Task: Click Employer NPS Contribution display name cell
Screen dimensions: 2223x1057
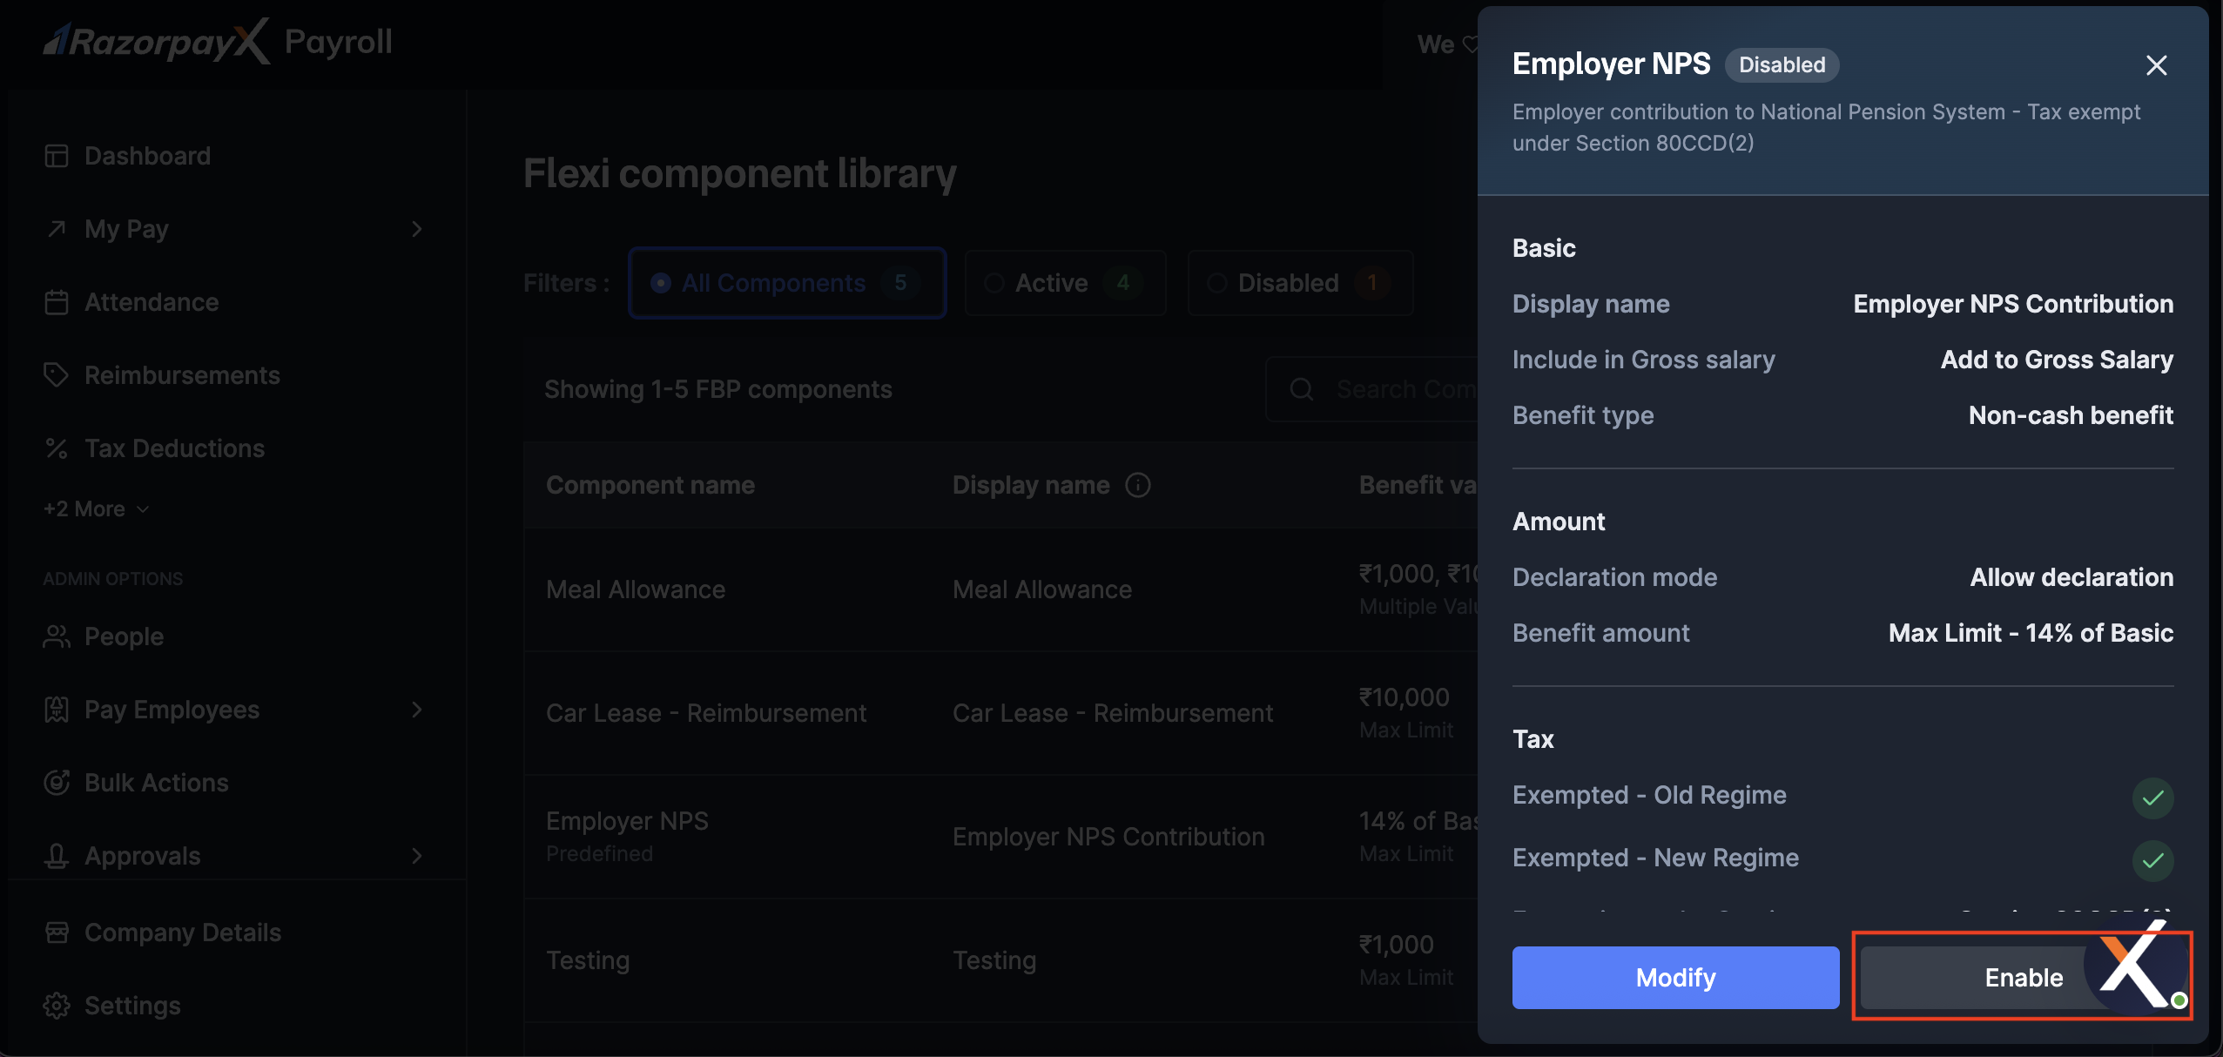Action: 1108,837
